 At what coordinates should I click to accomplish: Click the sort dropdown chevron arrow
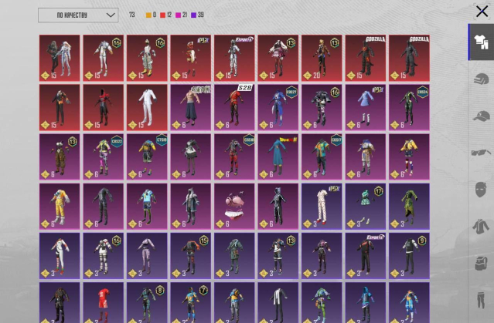[x=111, y=15]
